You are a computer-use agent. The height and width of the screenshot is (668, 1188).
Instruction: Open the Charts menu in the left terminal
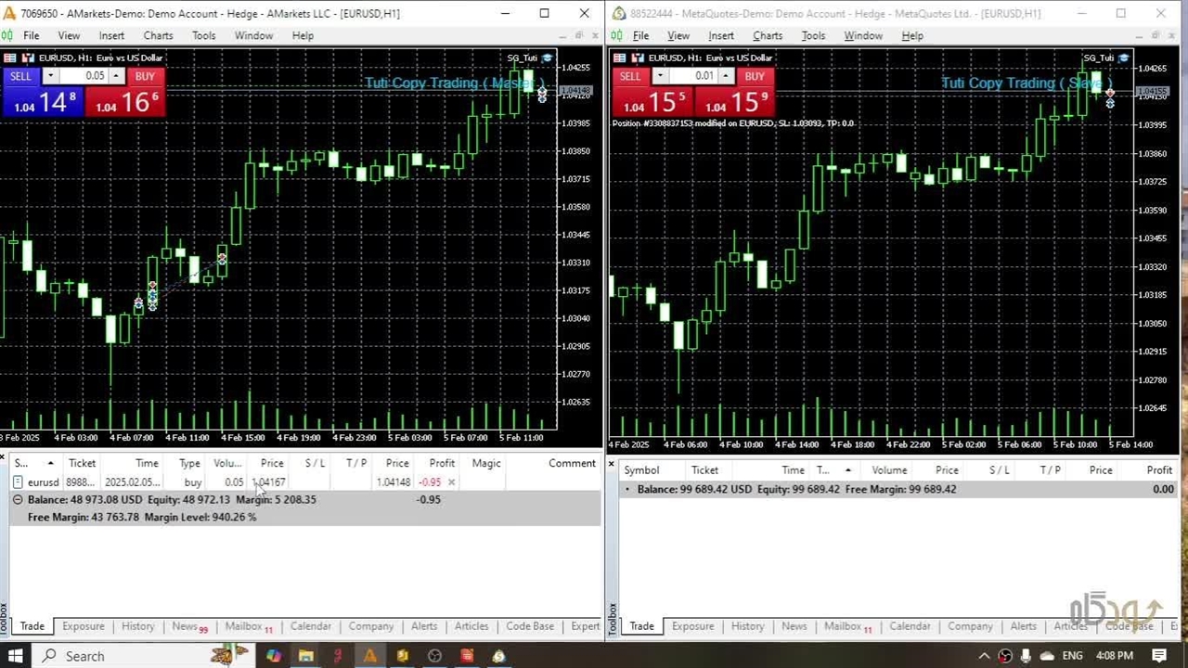[x=158, y=35]
